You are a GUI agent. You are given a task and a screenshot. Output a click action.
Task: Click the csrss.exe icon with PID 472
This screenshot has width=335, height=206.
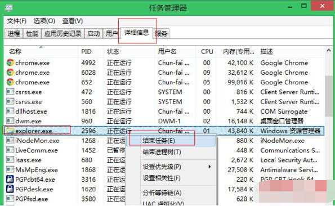pyautogui.click(x=10, y=92)
